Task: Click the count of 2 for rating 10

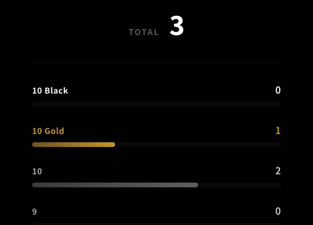Action: pos(278,171)
